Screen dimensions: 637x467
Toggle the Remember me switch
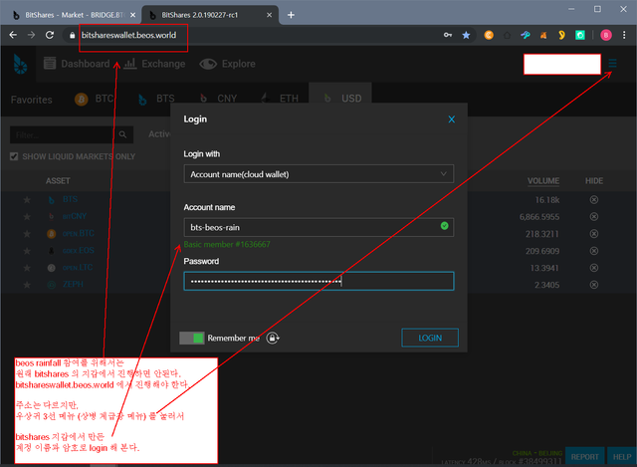pyautogui.click(x=192, y=338)
